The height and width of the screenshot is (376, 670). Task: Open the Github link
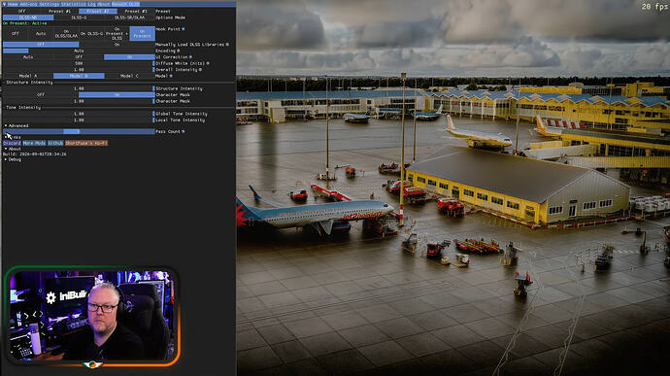coord(55,143)
